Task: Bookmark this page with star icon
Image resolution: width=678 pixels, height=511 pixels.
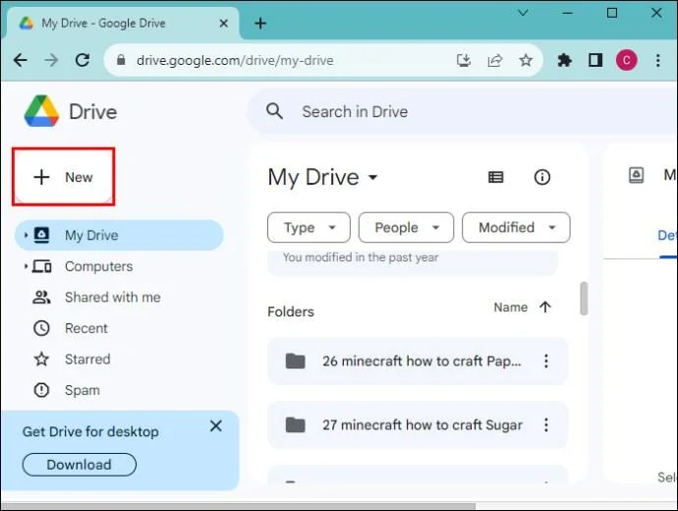Action: (x=526, y=60)
